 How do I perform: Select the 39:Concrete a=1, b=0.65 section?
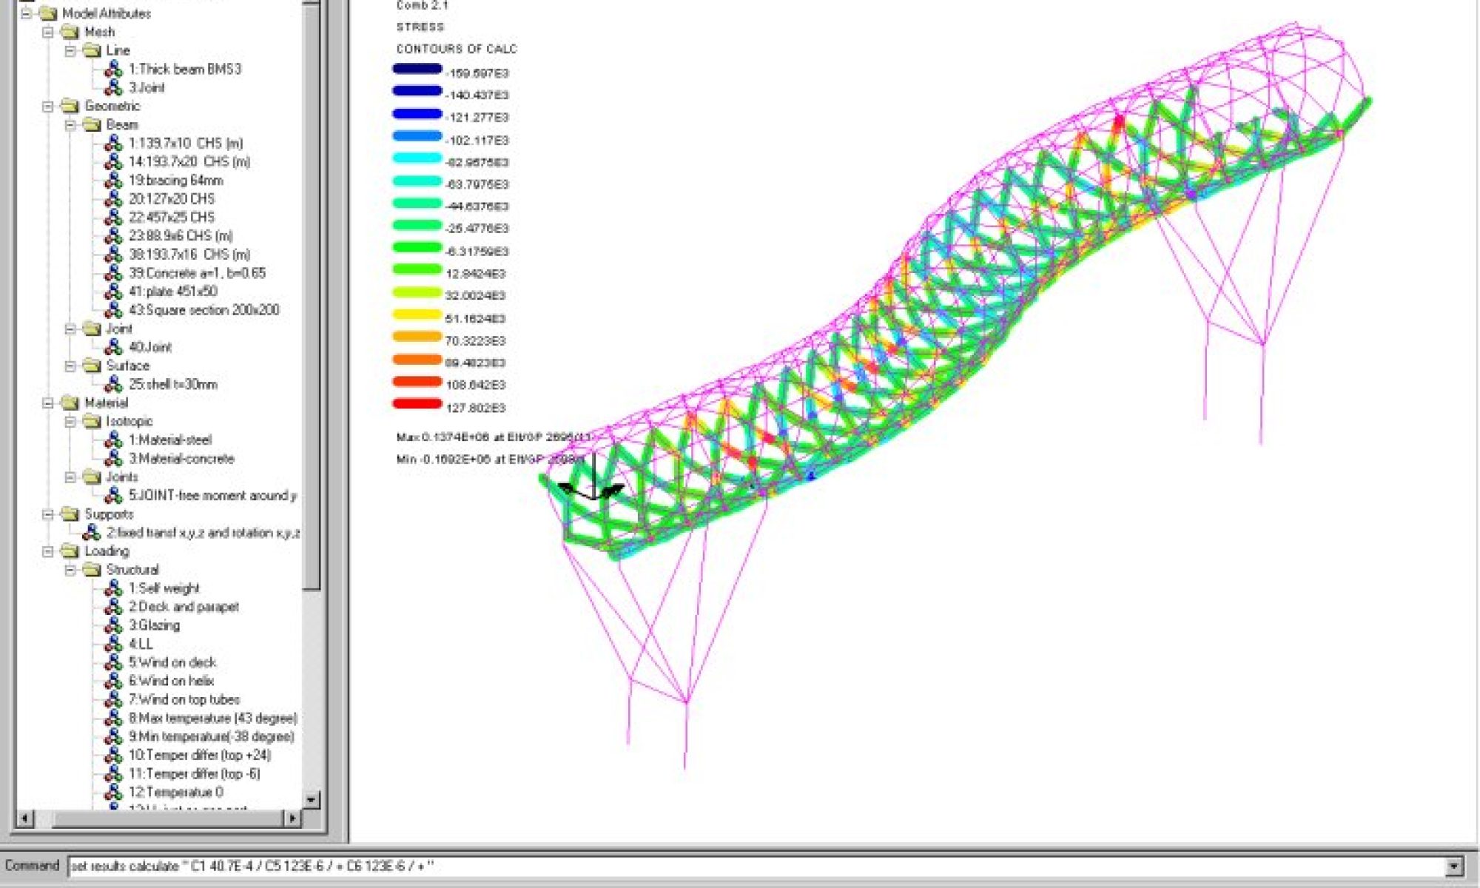click(x=197, y=273)
